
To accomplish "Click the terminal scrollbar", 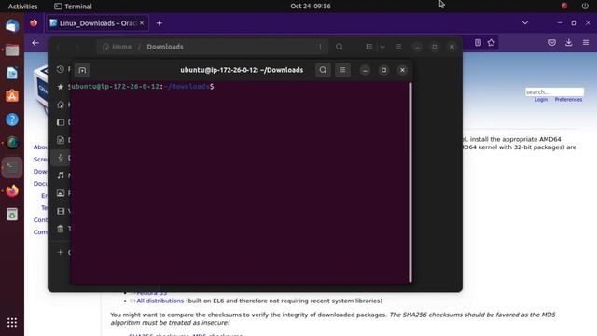I will click(x=410, y=183).
